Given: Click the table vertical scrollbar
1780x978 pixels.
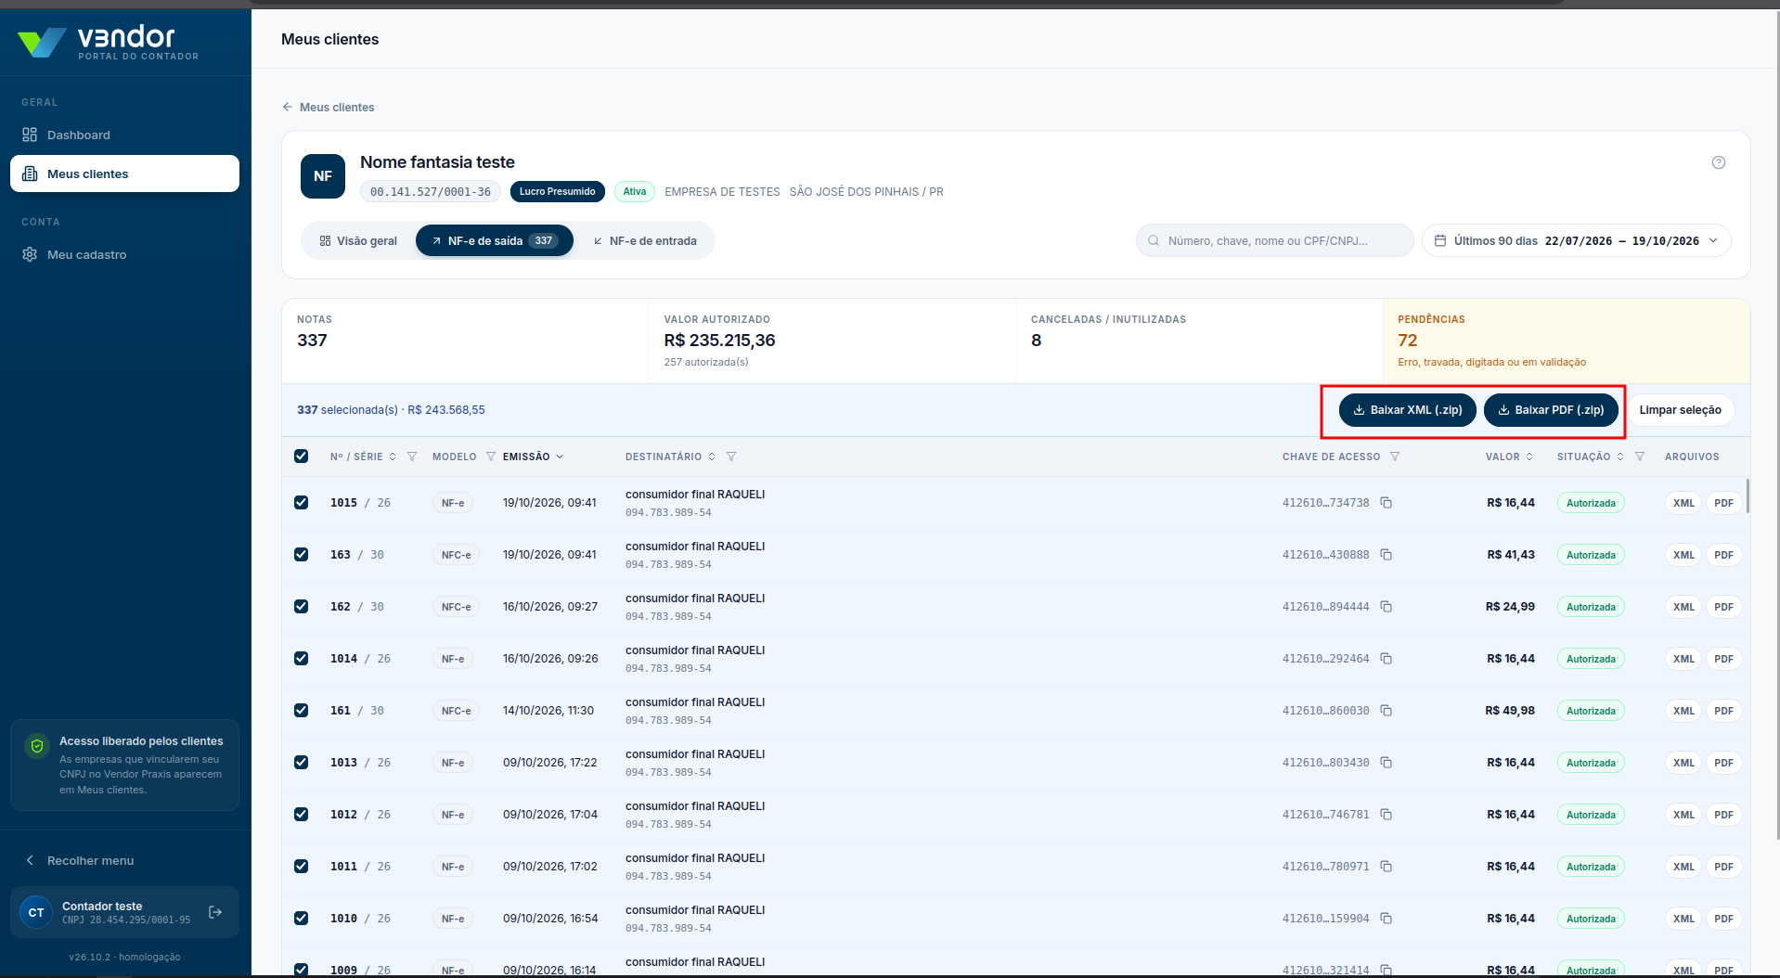Looking at the screenshot, I should point(1748,495).
